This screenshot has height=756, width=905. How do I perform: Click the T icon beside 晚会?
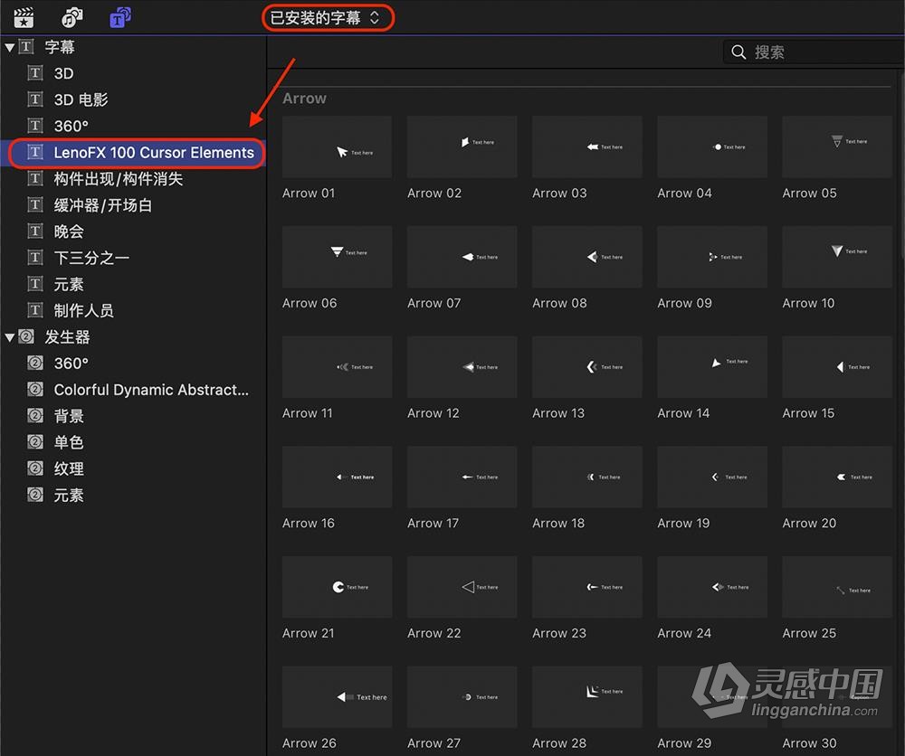(35, 232)
